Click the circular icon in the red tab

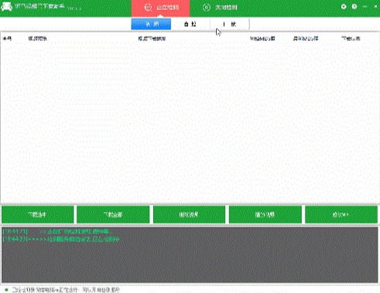point(148,8)
